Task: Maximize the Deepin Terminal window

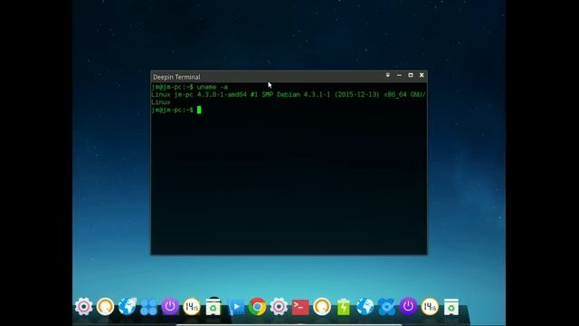Action: tap(411, 75)
